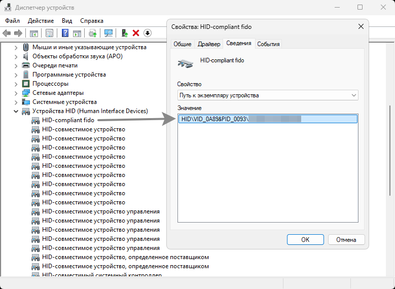Screen dimensions: 395x289
Task: Click the computer tower with green arrow icon
Action: coord(124,33)
